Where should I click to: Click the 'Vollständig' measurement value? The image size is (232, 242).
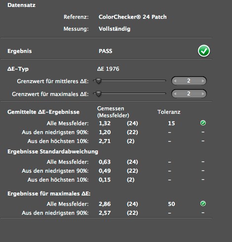click(x=115, y=29)
